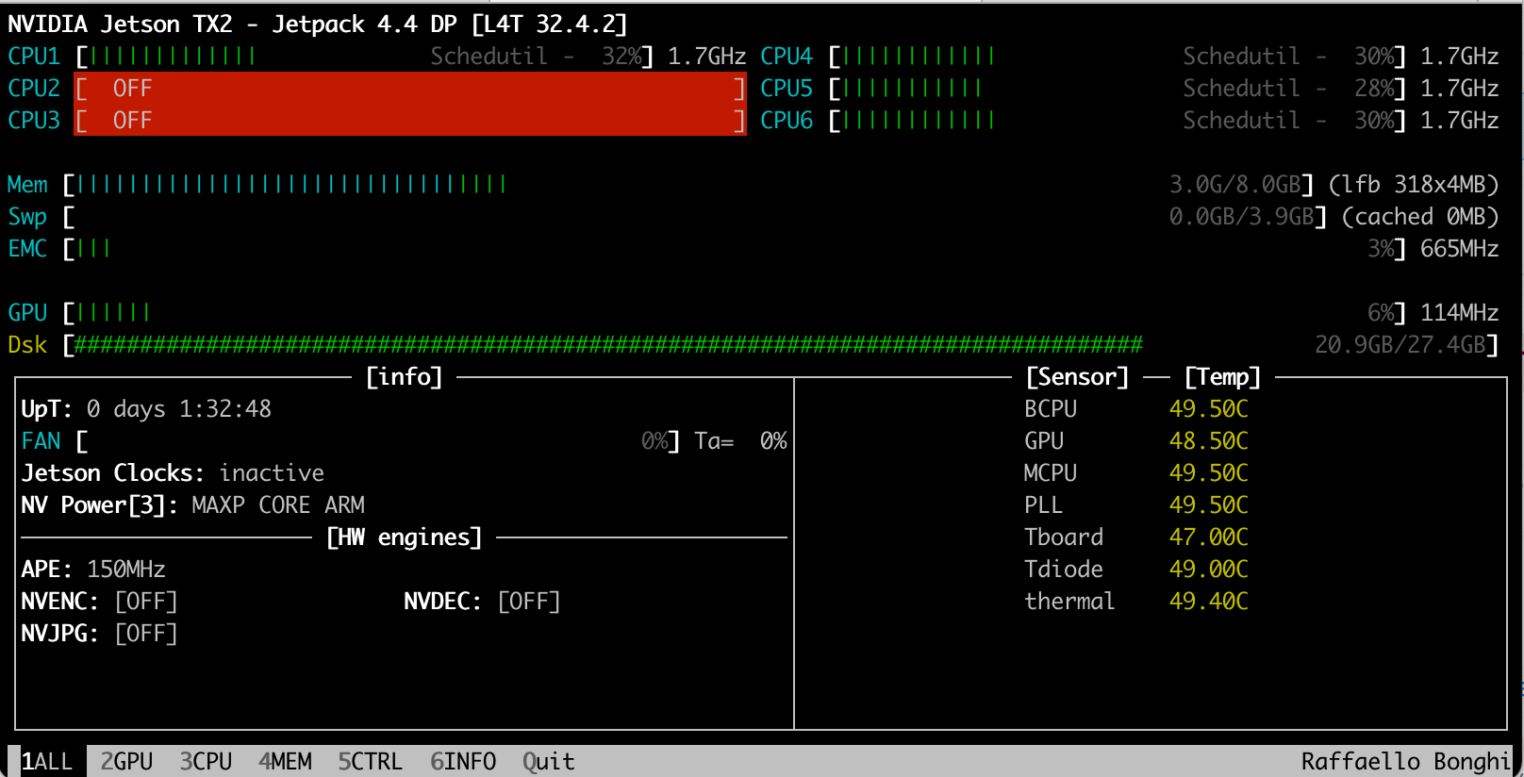
Task: Click the NVDEC [OFF] status
Action: tap(529, 601)
